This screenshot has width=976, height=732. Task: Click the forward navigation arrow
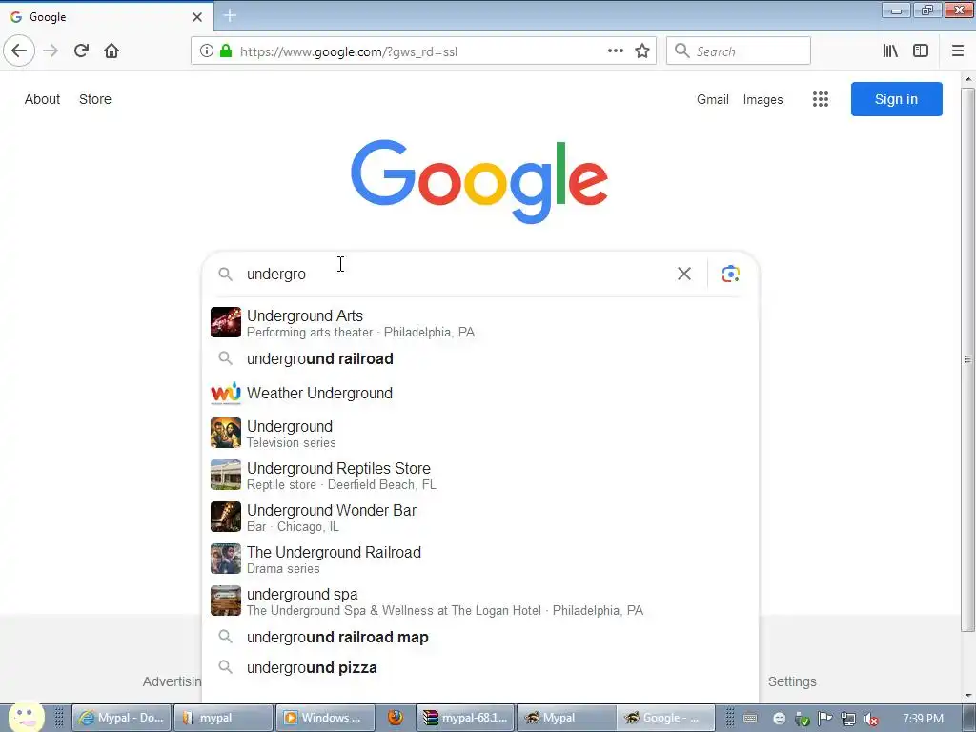point(51,51)
